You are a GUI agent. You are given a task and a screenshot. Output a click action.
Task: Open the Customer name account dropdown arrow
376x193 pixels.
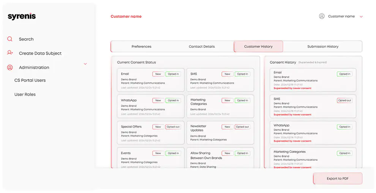[361, 17]
